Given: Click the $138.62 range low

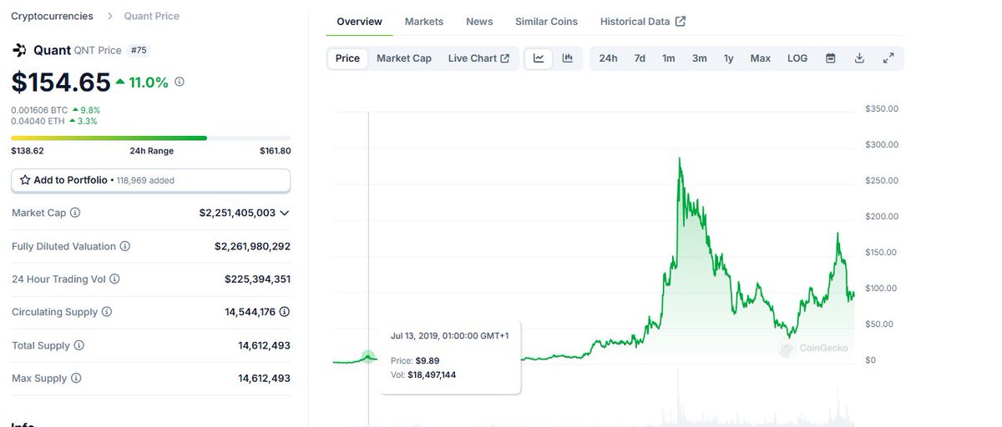Looking at the screenshot, I should 28,151.
